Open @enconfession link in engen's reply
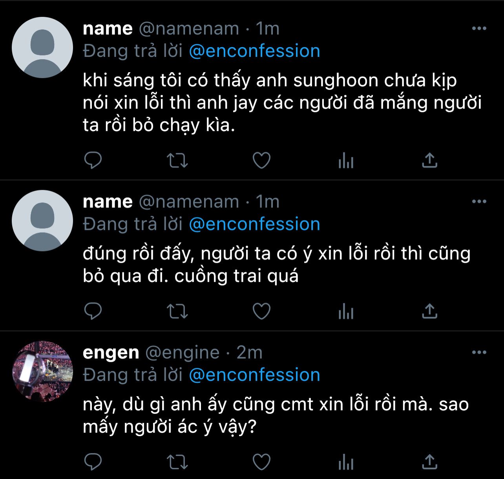This screenshot has height=479, width=504. click(x=254, y=375)
